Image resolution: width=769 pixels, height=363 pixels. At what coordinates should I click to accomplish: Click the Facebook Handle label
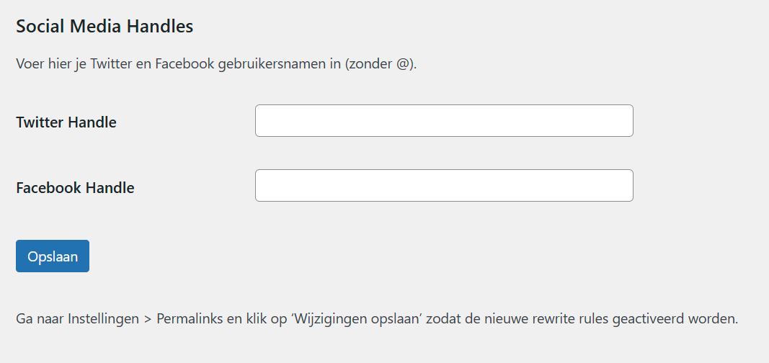pos(75,188)
